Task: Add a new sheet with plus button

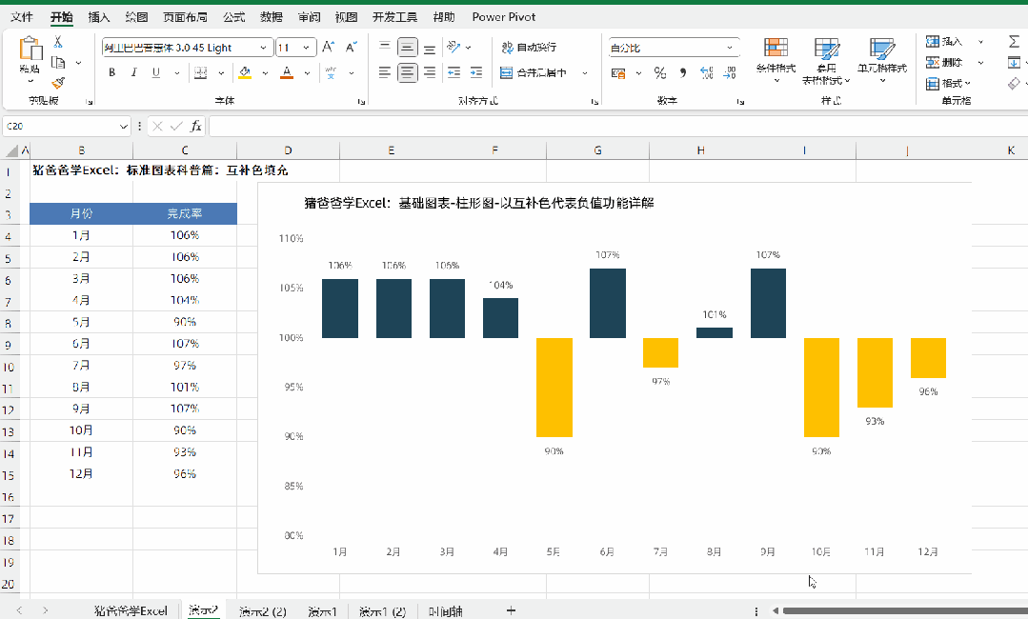Action: click(x=511, y=610)
